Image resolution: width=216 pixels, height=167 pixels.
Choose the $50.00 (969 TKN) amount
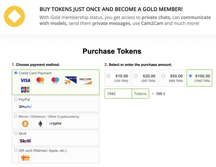[x=172, y=78]
